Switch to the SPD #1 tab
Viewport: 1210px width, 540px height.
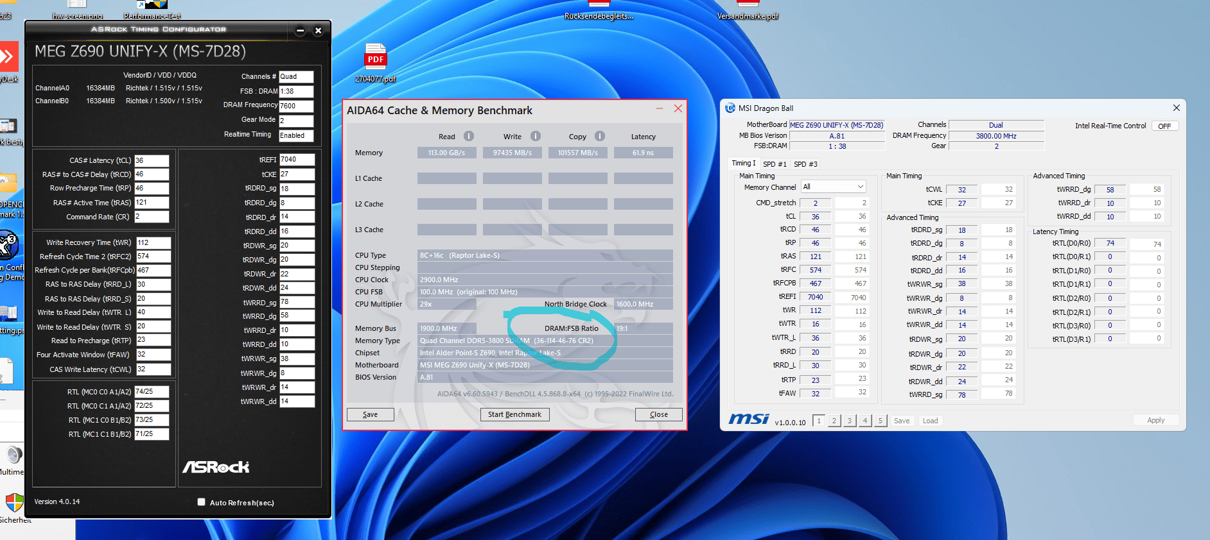[775, 164]
